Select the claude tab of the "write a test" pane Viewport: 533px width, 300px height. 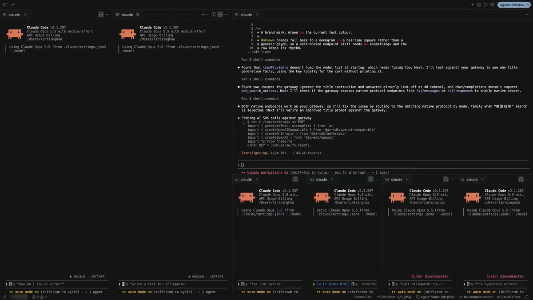tap(127, 15)
